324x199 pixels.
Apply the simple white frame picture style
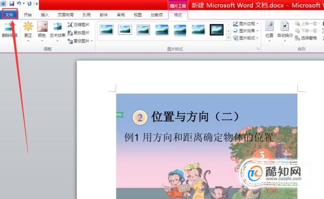pos(106,29)
